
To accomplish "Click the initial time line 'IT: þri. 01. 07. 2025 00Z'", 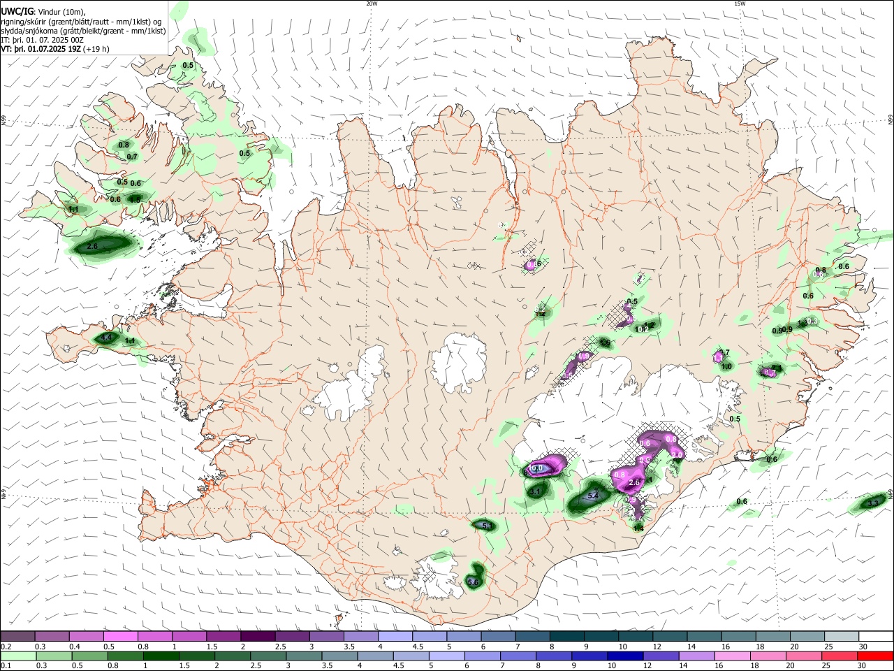I will click(43, 40).
